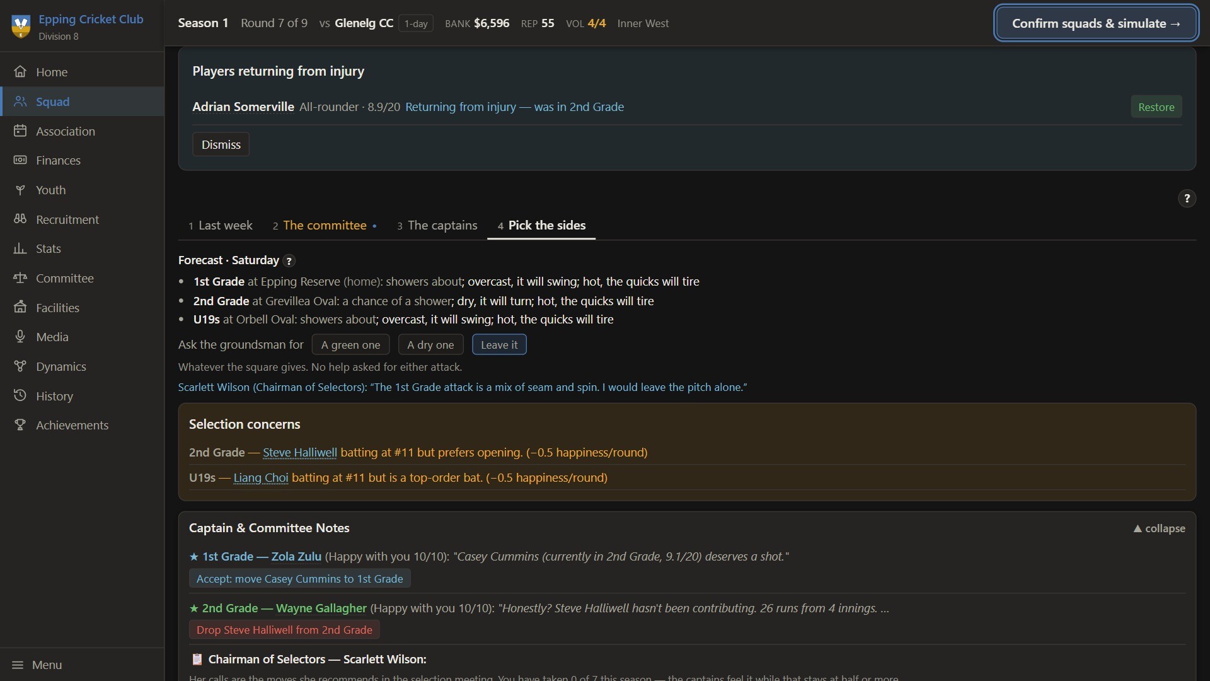Viewport: 1210px width, 681px height.
Task: Select the Squad people icon
Action: (20, 102)
